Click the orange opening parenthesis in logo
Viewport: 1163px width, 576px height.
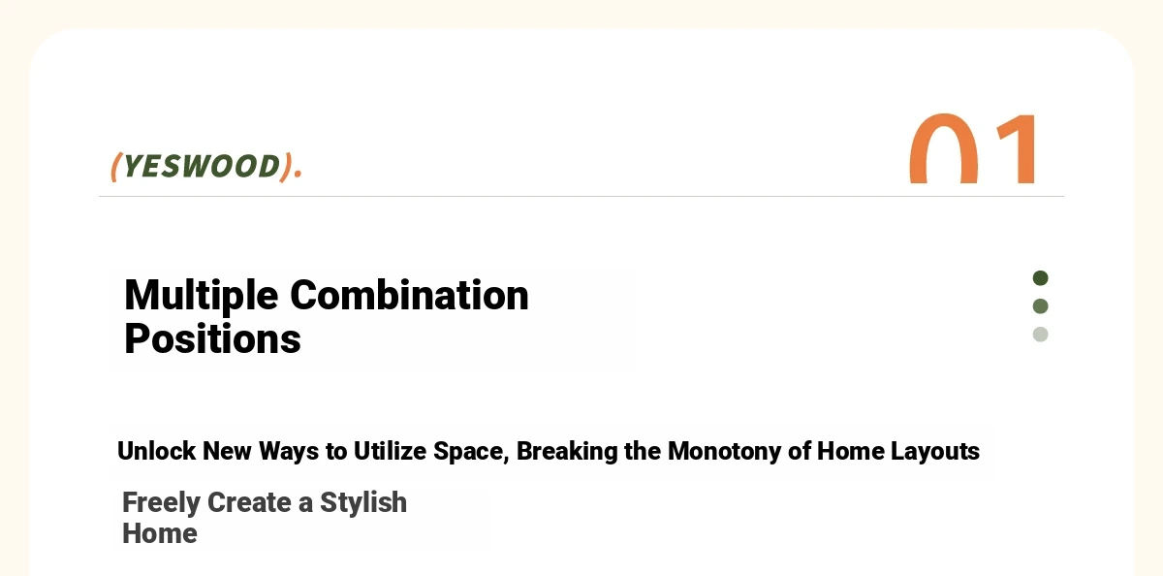pyautogui.click(x=115, y=167)
